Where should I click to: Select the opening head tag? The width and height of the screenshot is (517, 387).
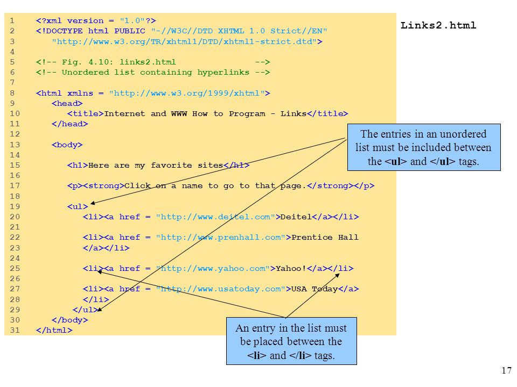tap(67, 103)
